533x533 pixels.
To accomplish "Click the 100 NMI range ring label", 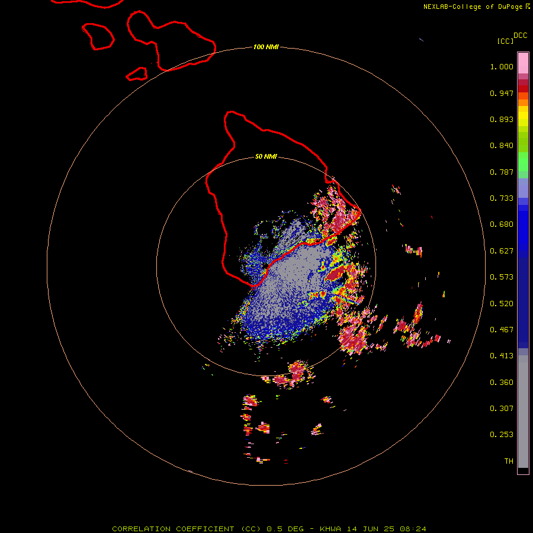I will (x=266, y=47).
